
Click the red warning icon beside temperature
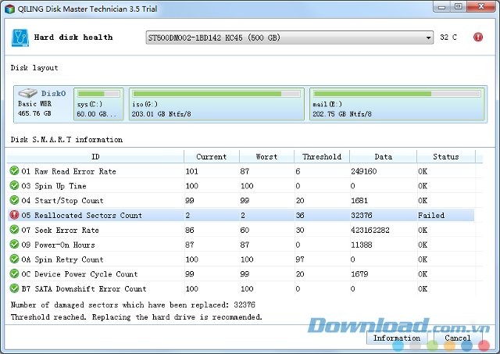[477, 37]
